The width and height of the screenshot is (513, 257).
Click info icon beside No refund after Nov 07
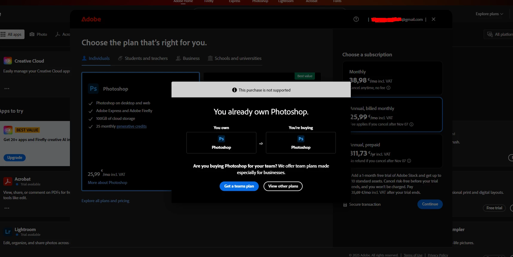click(409, 161)
